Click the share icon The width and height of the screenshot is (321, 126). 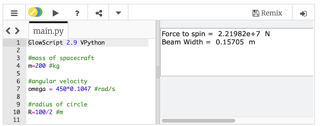tap(99, 13)
